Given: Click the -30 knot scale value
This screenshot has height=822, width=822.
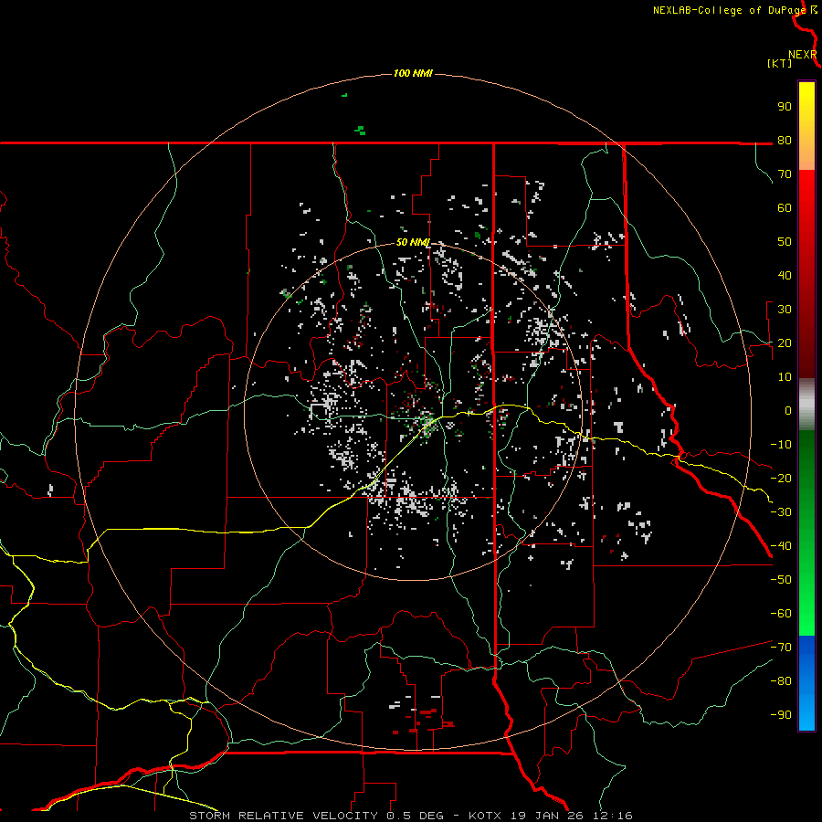Looking at the screenshot, I should 781,512.
